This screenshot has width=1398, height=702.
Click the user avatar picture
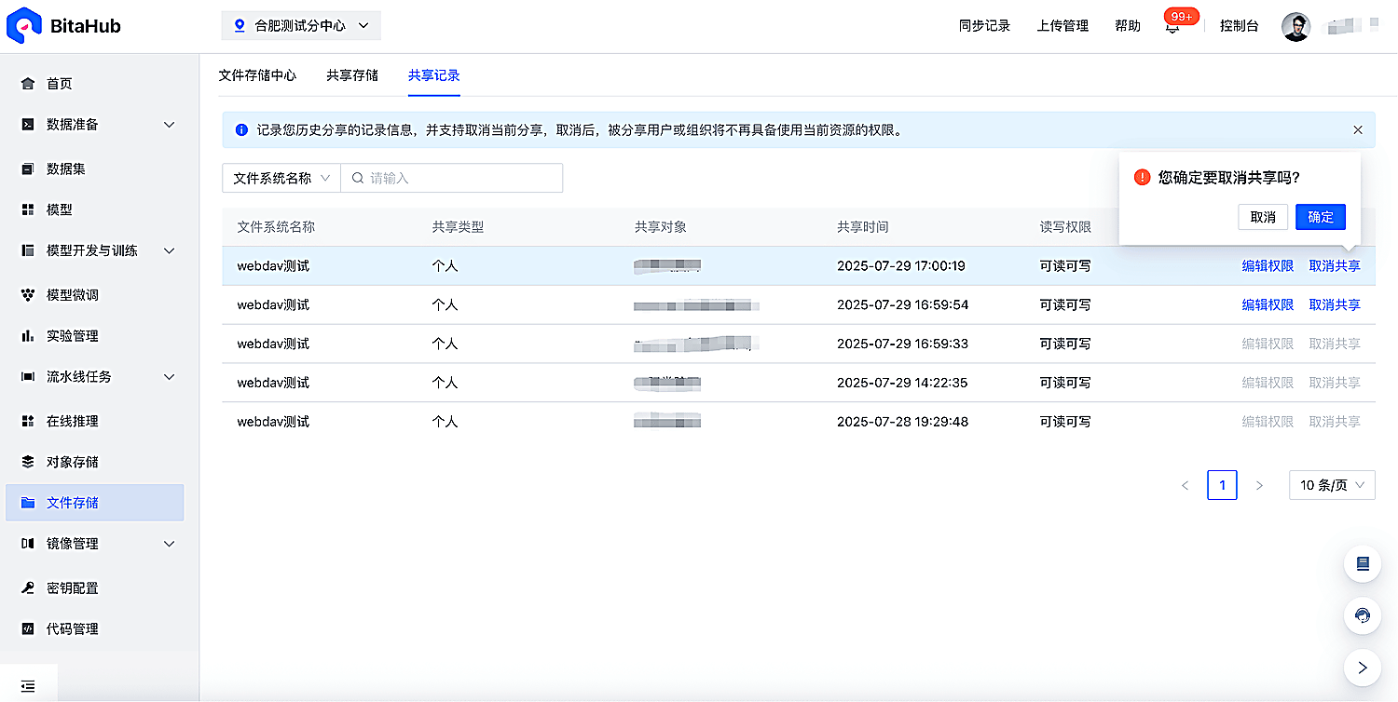pyautogui.click(x=1295, y=27)
